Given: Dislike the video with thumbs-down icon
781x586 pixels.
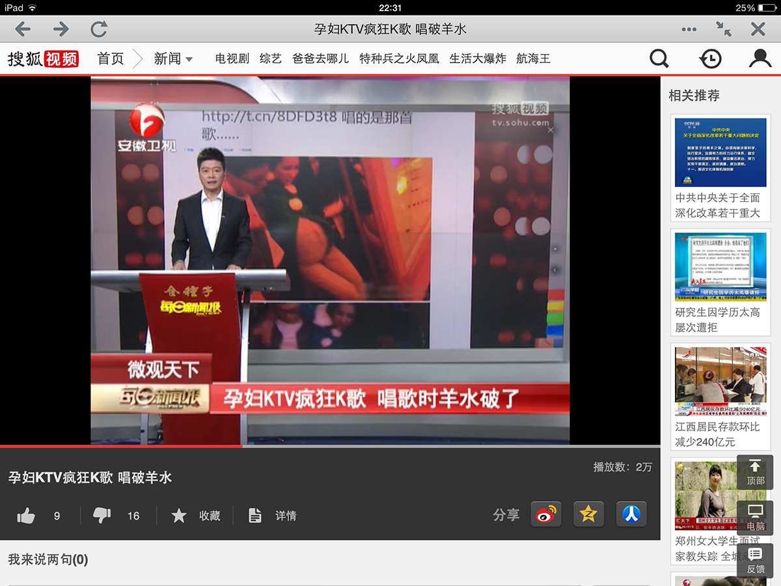Looking at the screenshot, I should (x=102, y=516).
